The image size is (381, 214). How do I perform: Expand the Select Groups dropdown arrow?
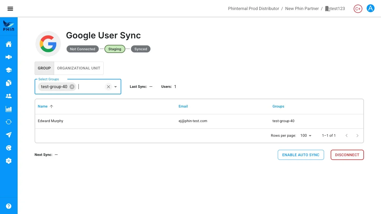pyautogui.click(x=116, y=87)
